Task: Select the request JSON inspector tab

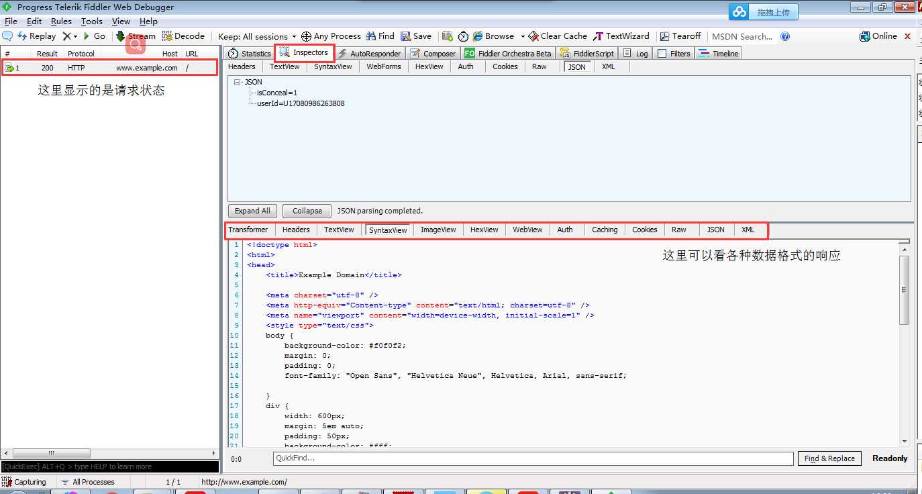Action: [577, 66]
